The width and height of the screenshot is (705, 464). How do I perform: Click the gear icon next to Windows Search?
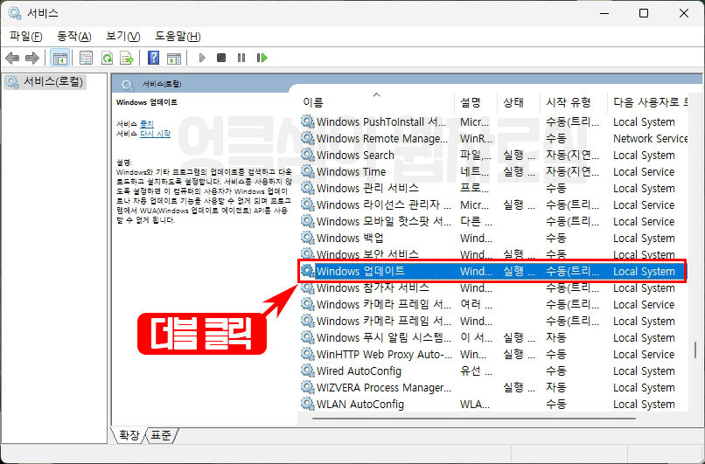(x=308, y=155)
